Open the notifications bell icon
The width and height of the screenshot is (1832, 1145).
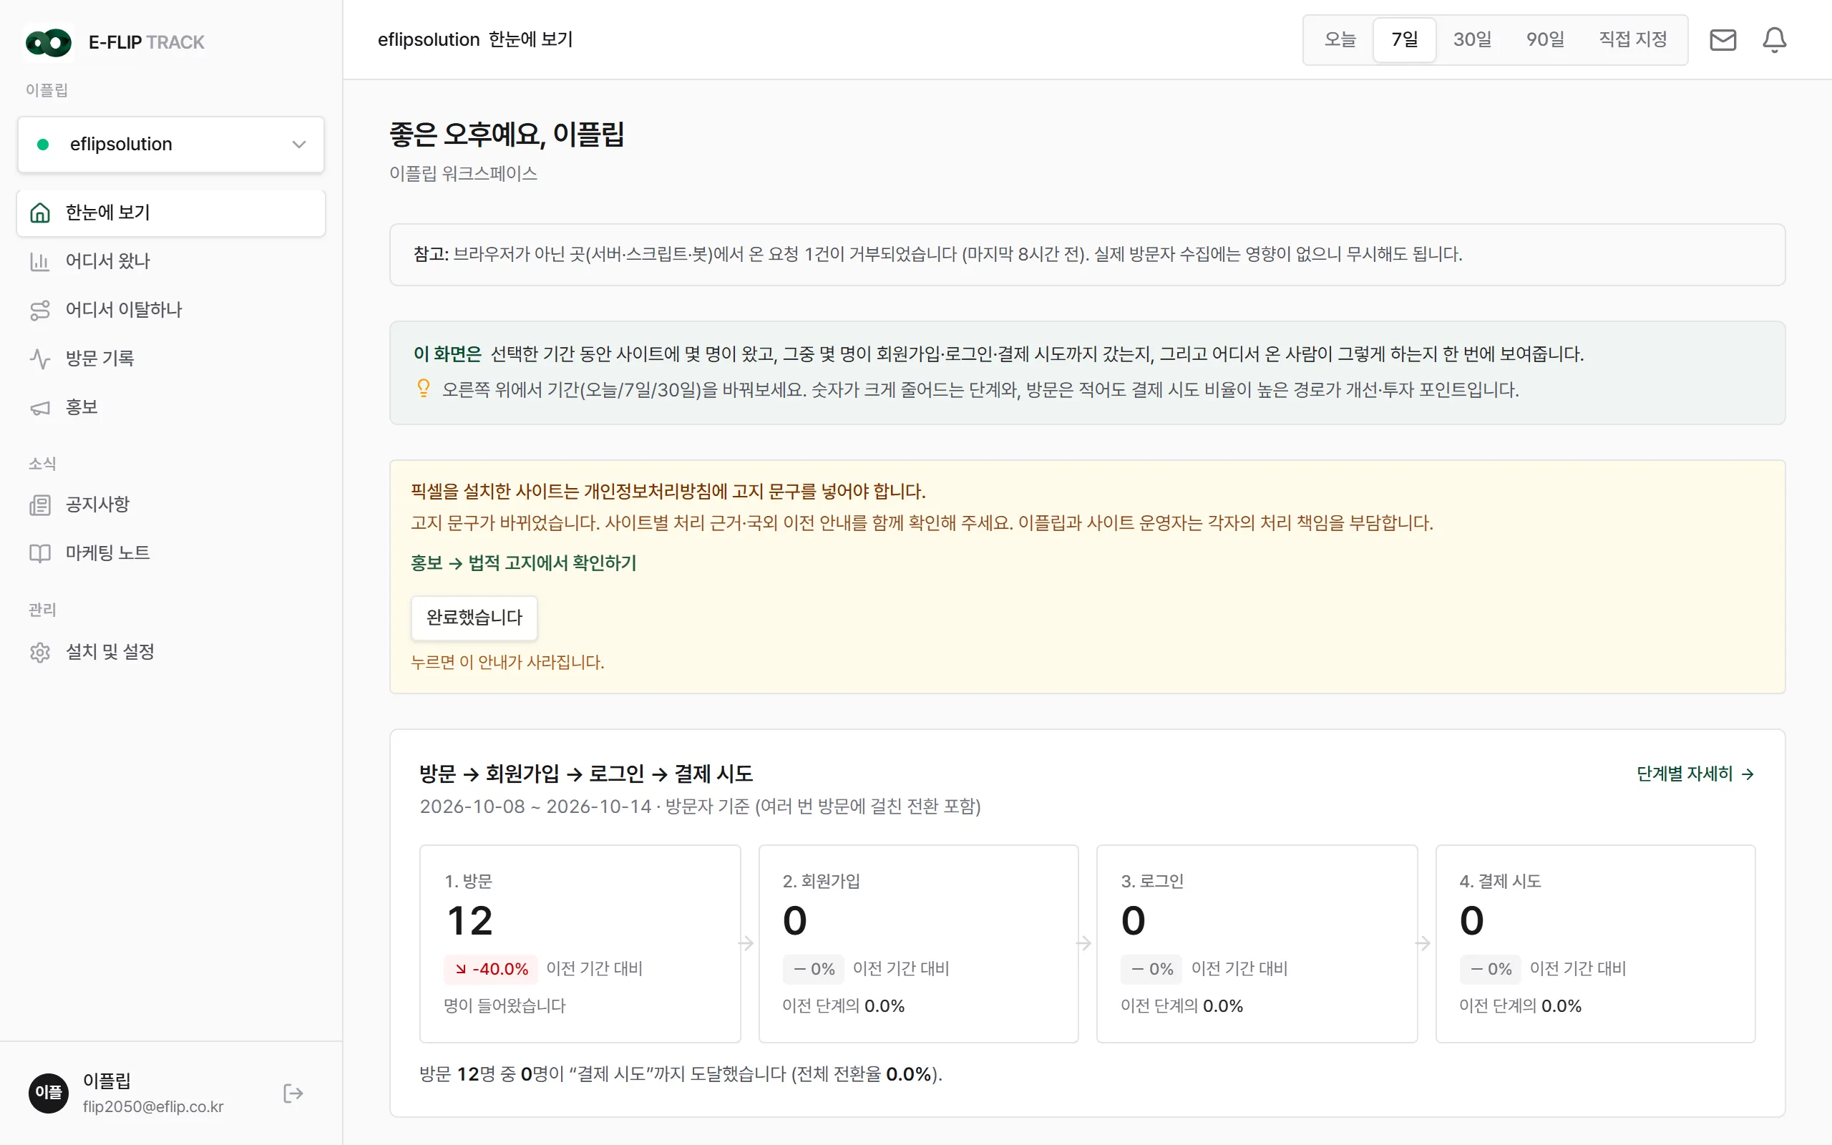pyautogui.click(x=1775, y=40)
